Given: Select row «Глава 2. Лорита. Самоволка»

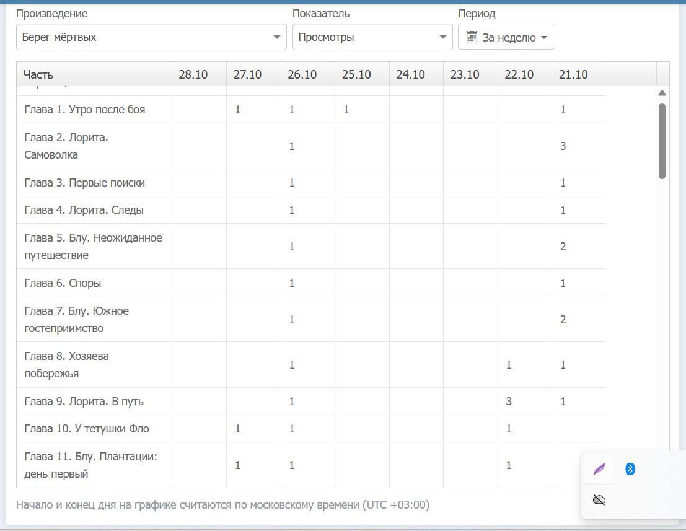Looking at the screenshot, I should coord(66,146).
